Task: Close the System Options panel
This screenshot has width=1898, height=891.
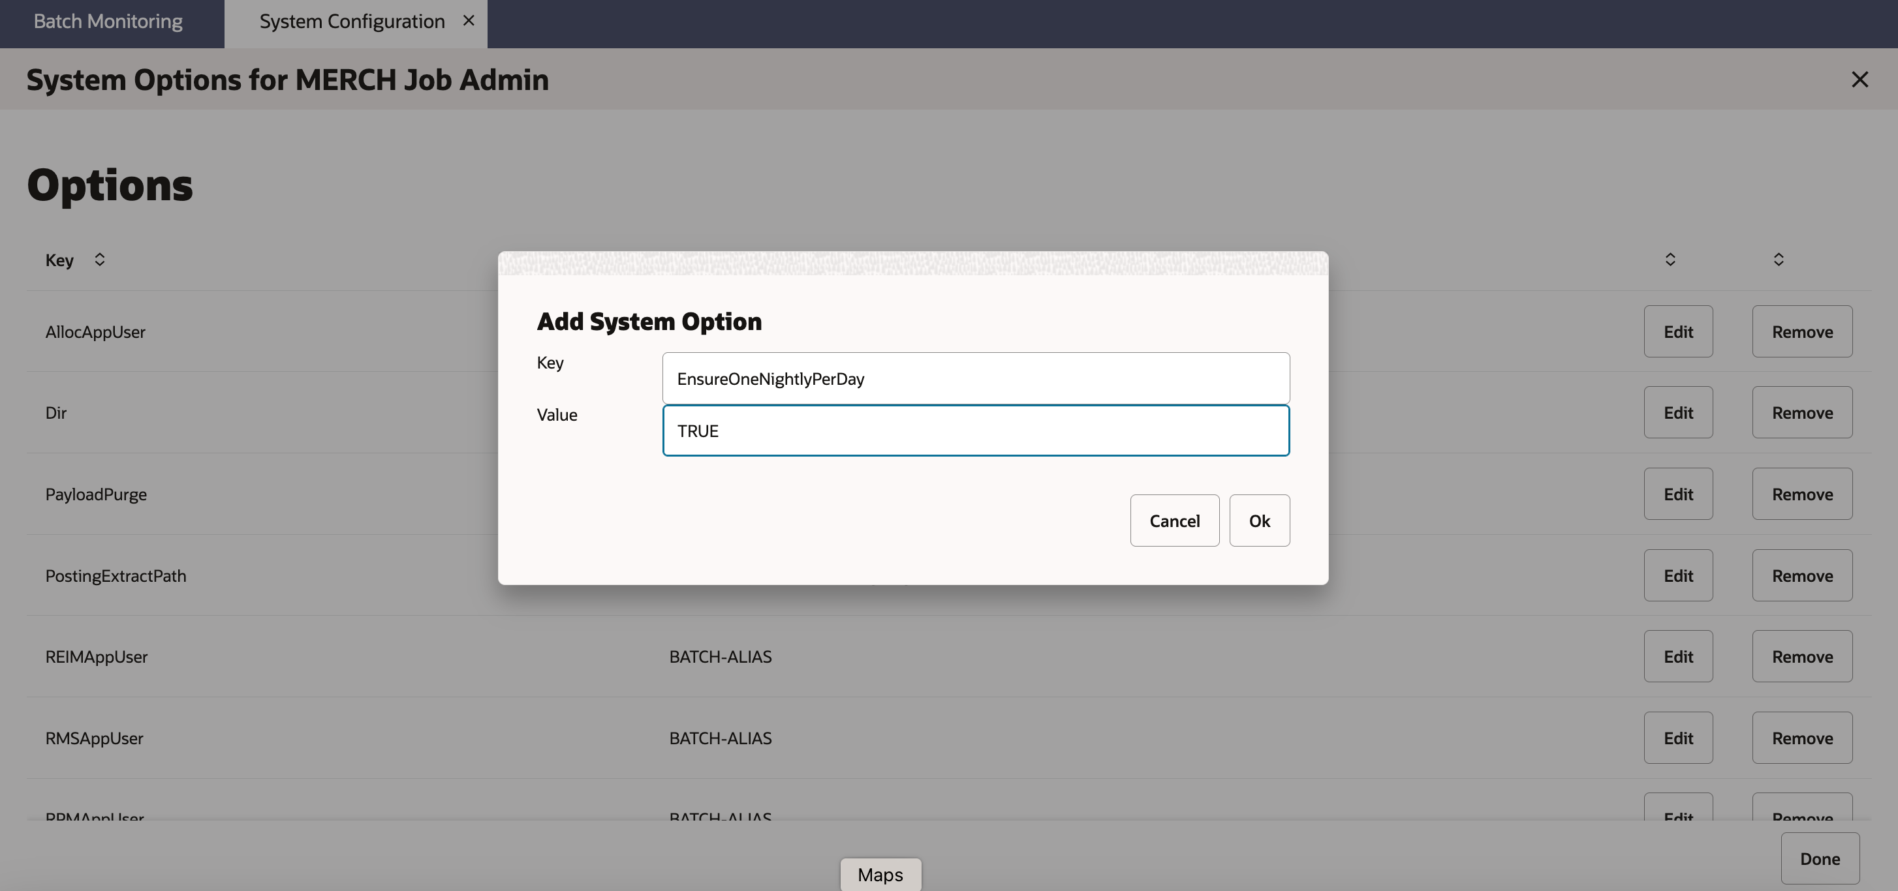Action: [1859, 80]
